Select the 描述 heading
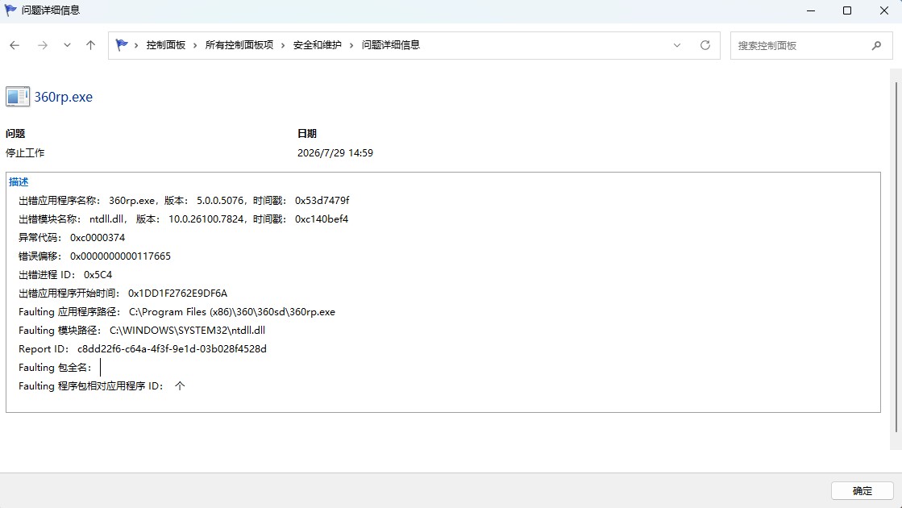 pyautogui.click(x=19, y=181)
